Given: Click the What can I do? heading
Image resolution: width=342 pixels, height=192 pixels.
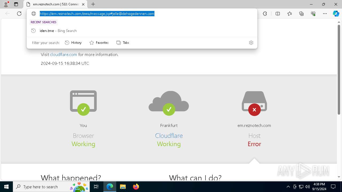Looking at the screenshot, I should (x=195, y=177).
